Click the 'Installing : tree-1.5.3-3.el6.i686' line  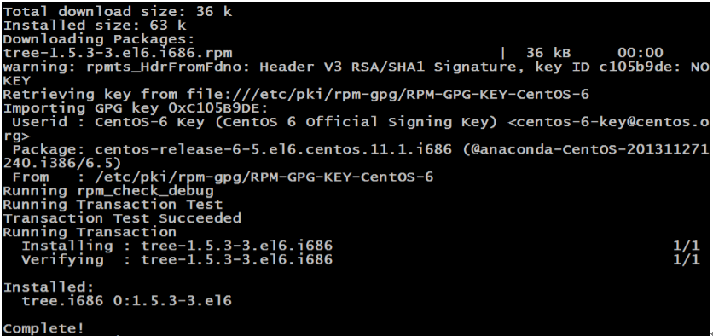click(x=177, y=246)
